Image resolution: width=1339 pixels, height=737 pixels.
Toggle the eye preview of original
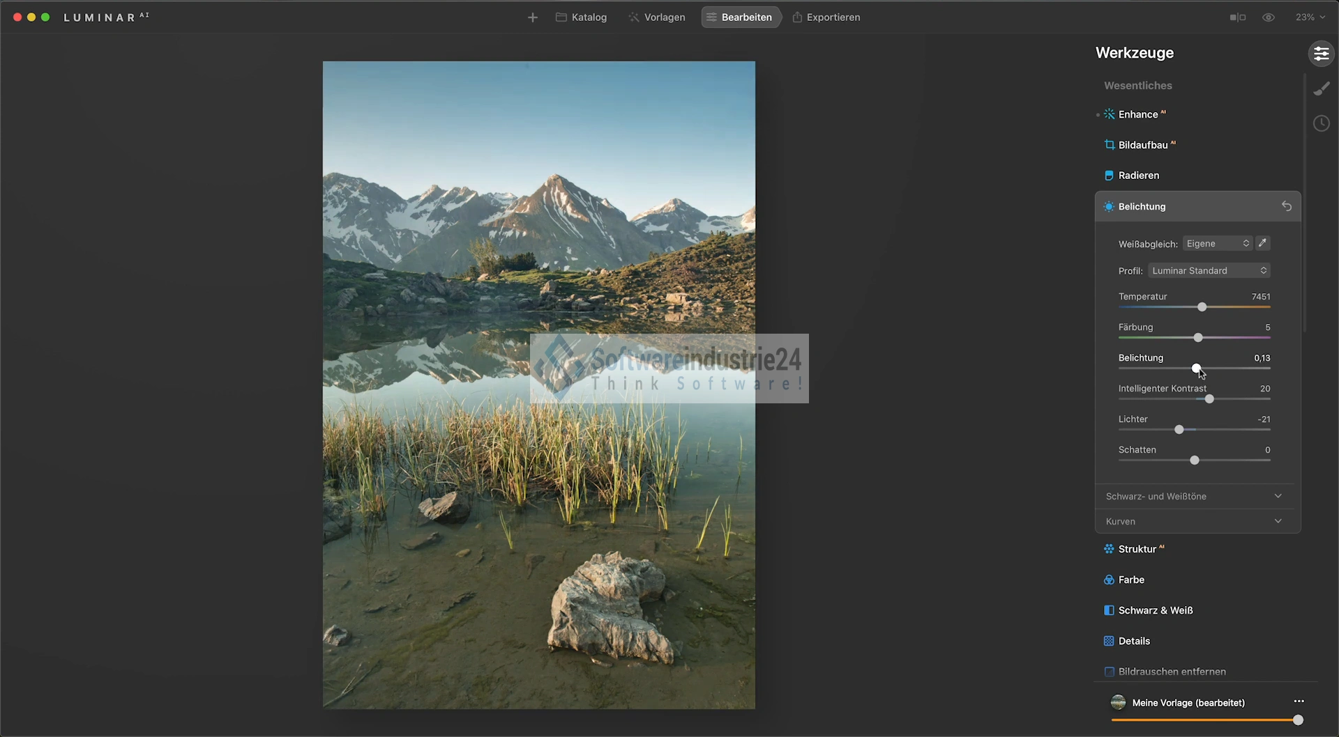[1268, 17]
